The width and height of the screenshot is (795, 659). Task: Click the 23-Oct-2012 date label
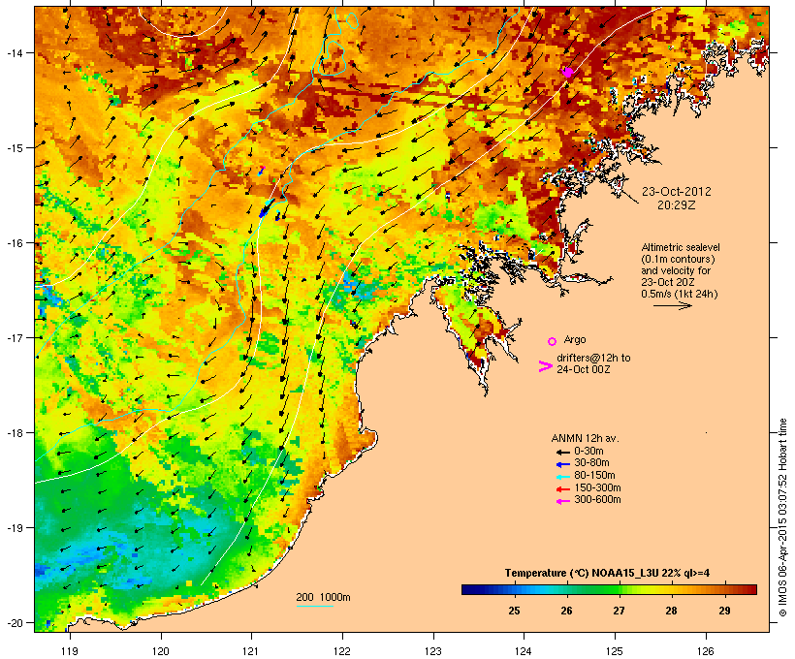click(x=676, y=192)
